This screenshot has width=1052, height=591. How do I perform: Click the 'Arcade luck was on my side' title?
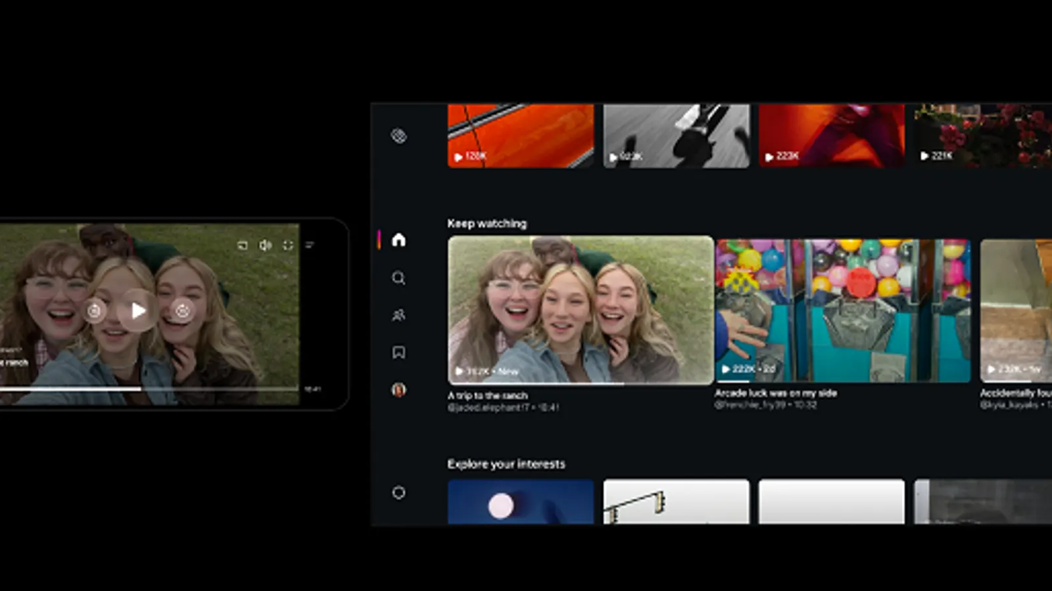pos(776,393)
